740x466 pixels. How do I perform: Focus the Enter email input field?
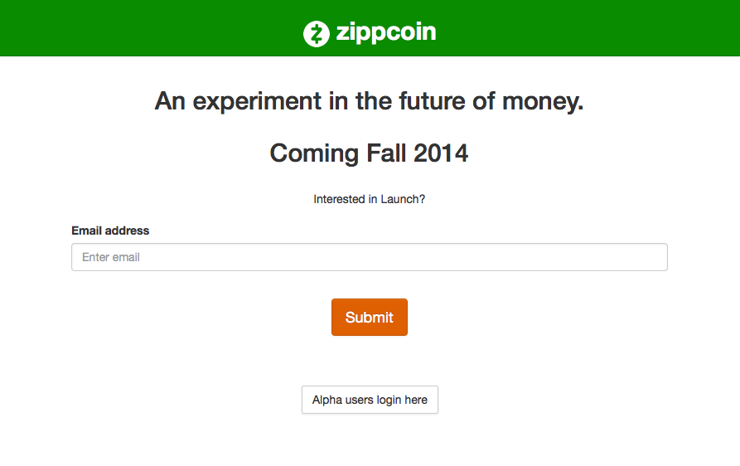[x=370, y=257]
